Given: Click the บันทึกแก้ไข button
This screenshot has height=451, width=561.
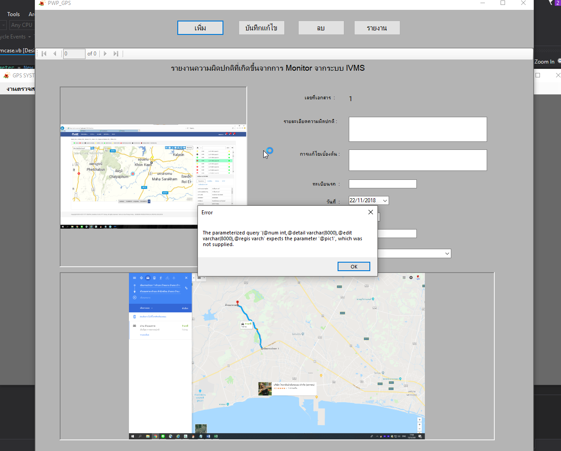Looking at the screenshot, I should tap(261, 28).
